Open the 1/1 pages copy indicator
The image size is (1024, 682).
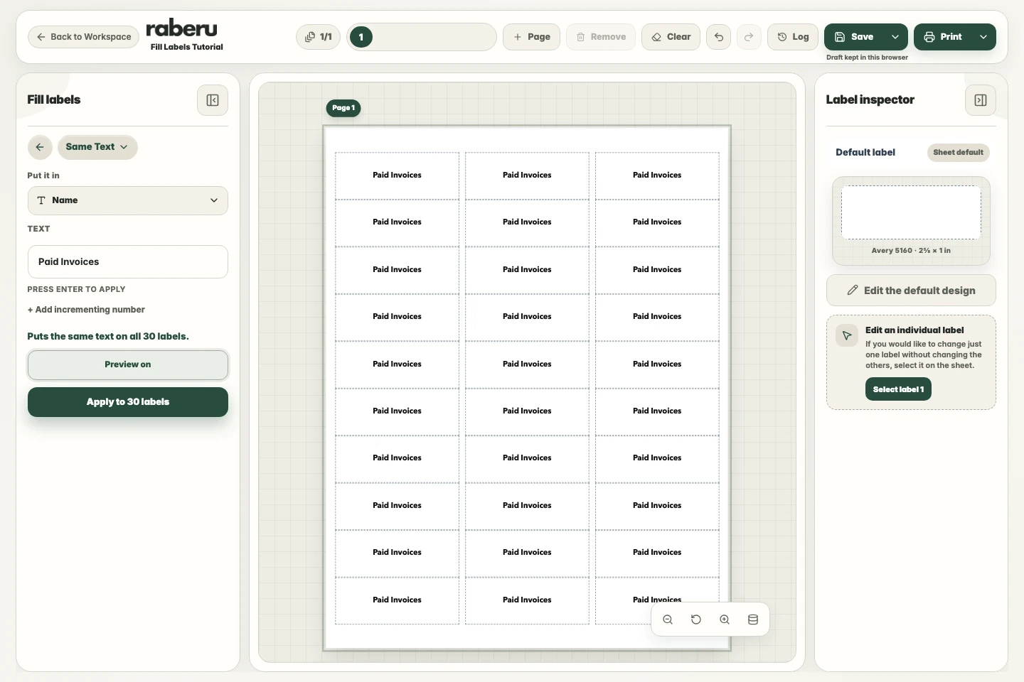pyautogui.click(x=318, y=37)
